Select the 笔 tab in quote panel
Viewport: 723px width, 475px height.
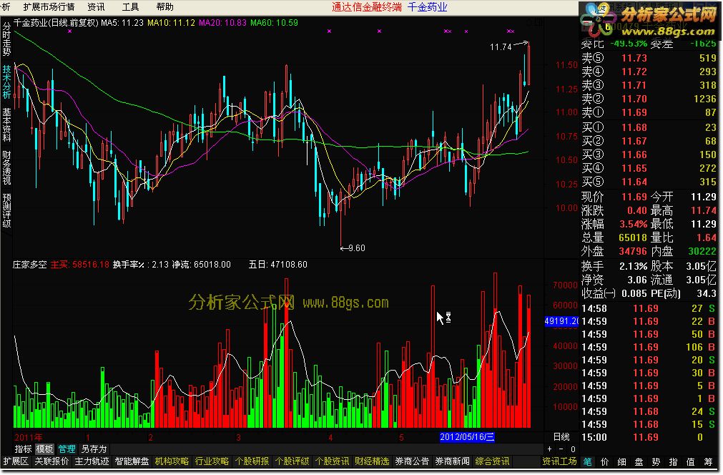[x=588, y=461]
